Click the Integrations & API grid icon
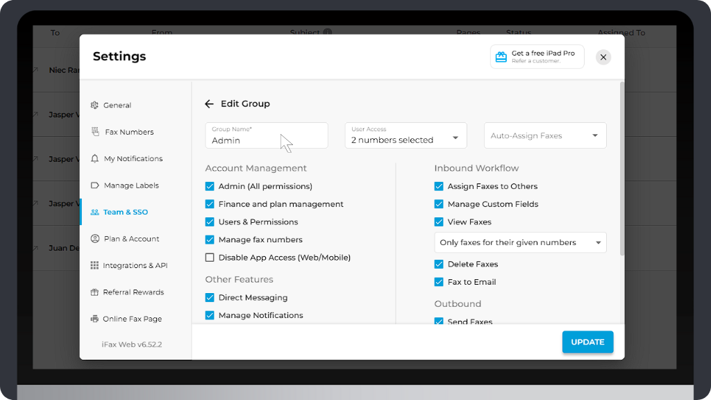The image size is (711, 400). [94, 265]
